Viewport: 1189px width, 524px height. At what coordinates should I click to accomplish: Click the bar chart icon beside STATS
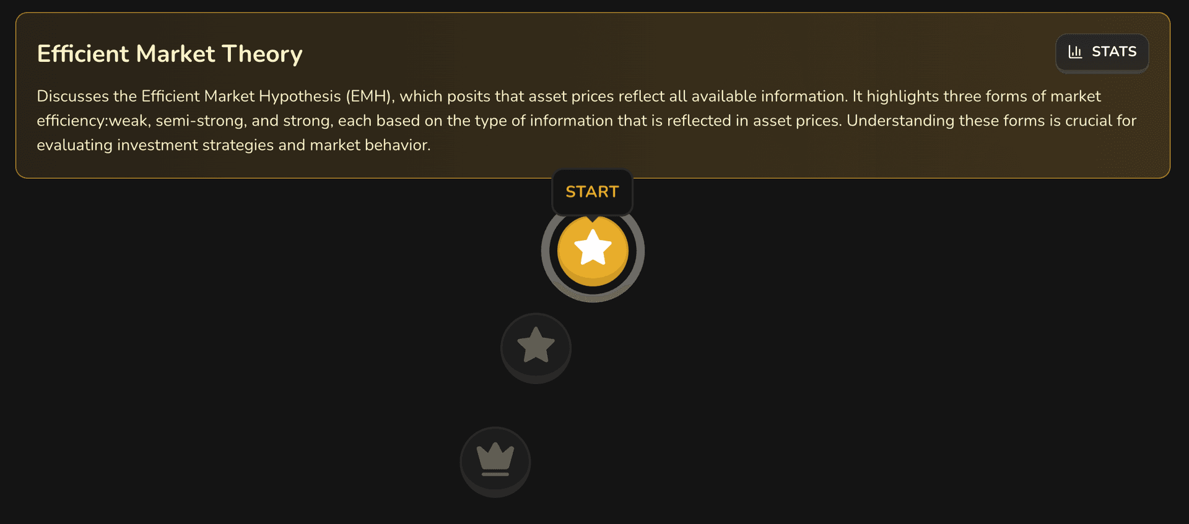point(1075,52)
